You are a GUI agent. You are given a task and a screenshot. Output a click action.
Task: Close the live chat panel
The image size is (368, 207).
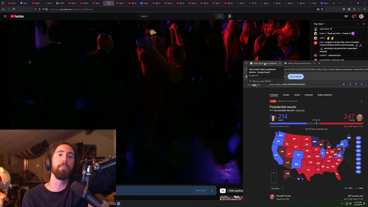(364, 24)
